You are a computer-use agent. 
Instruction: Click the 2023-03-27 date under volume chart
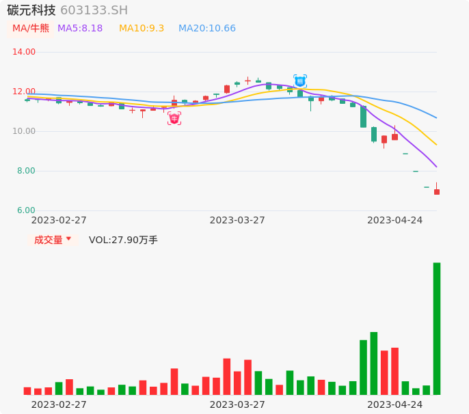click(237, 404)
